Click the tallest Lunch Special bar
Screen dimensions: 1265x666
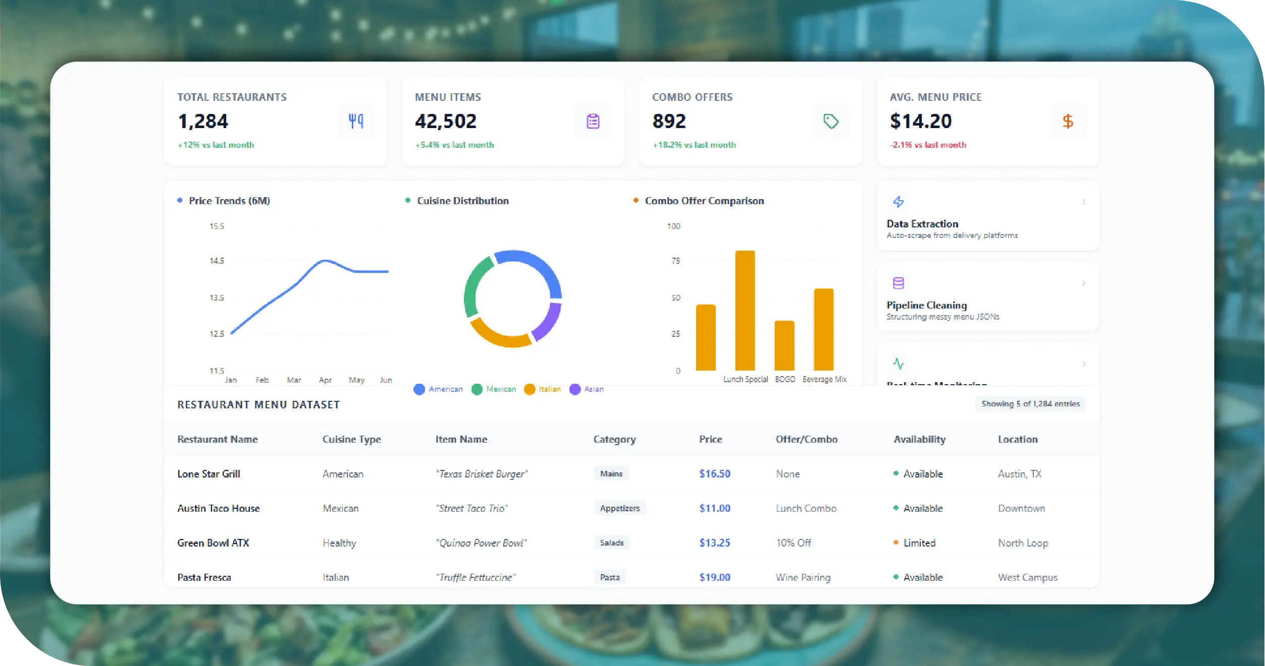coord(745,310)
